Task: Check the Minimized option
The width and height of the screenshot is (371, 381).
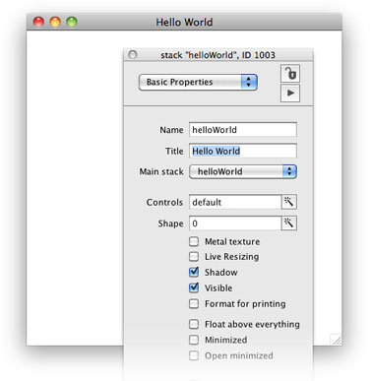Action: pyautogui.click(x=194, y=340)
